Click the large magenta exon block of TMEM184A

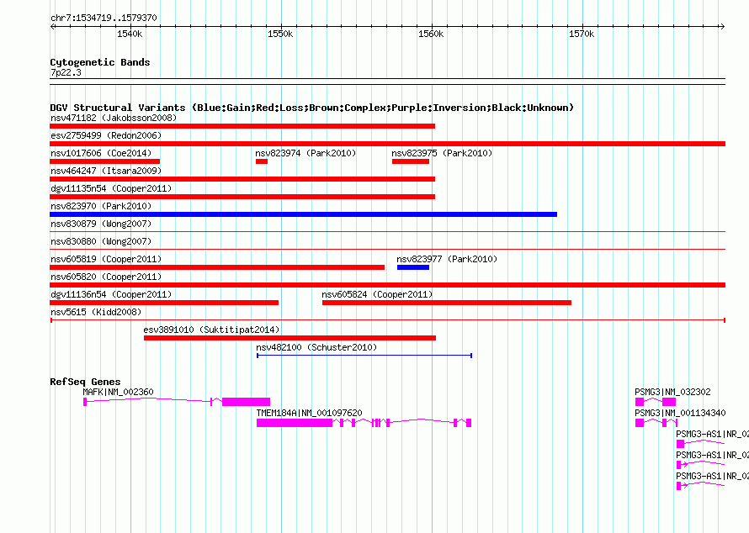295,423
